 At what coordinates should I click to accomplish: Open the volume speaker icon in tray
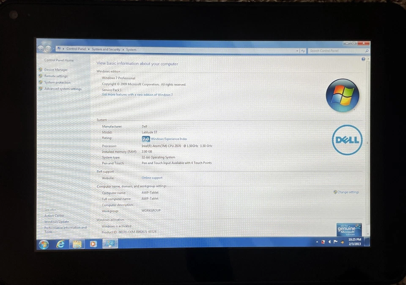coord(329,242)
